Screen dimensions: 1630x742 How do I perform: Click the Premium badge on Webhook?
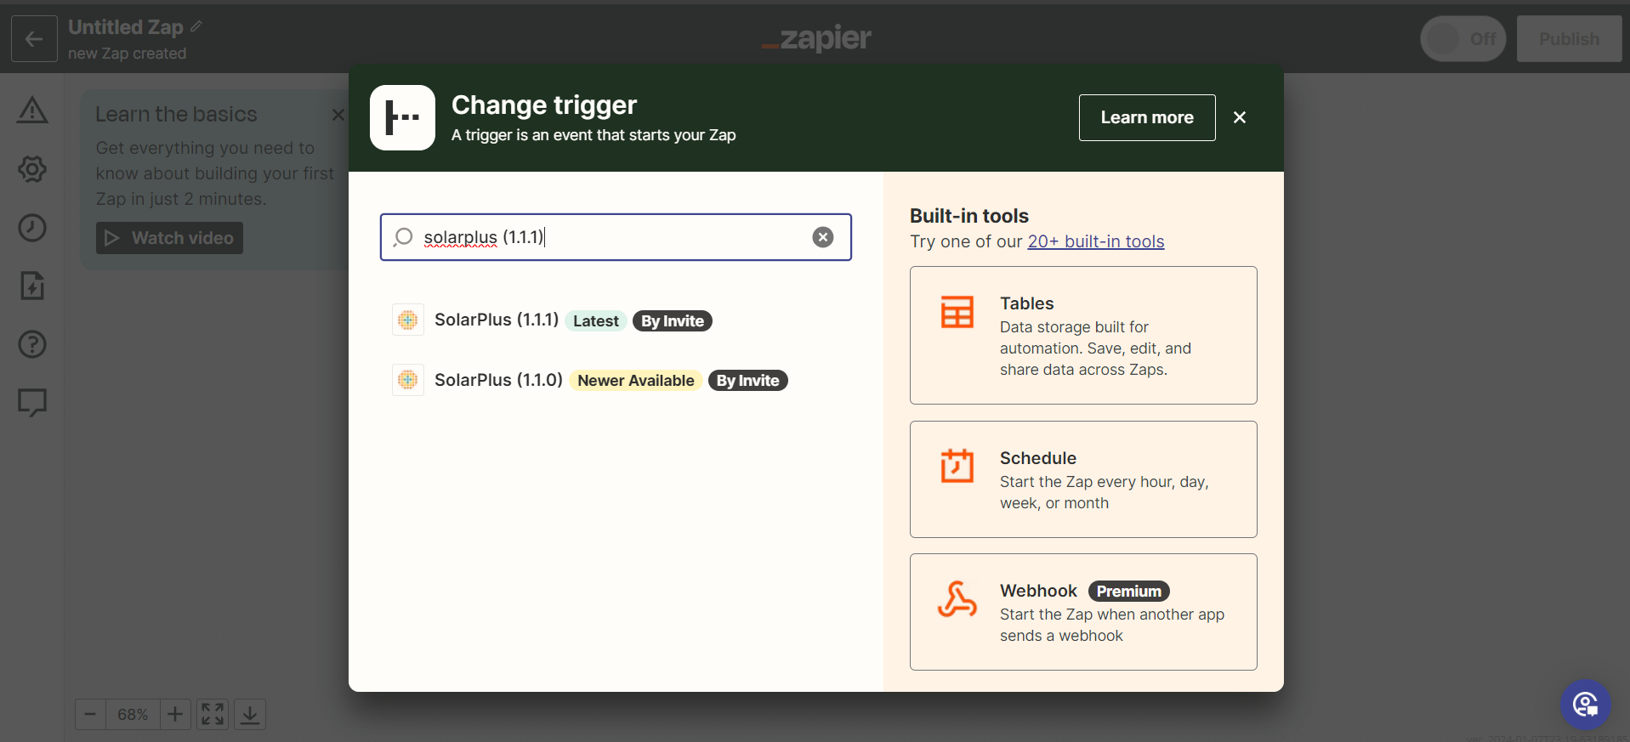pos(1128,591)
